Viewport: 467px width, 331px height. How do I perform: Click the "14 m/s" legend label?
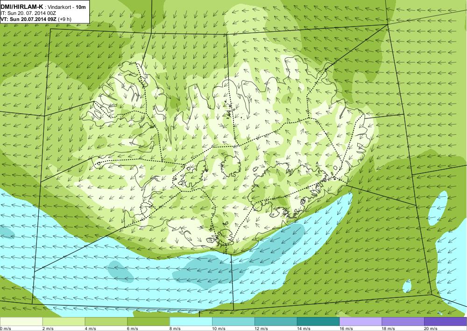pyautogui.click(x=304, y=329)
